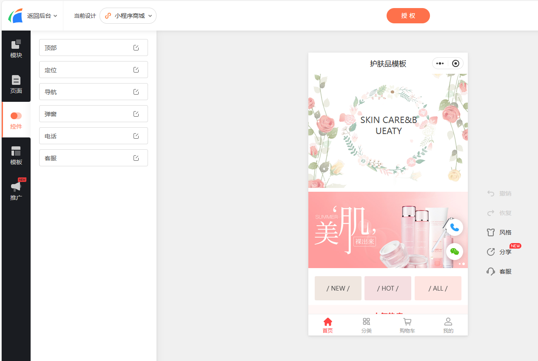Open the 推广 promotion panel
The height and width of the screenshot is (361, 538).
(16, 191)
